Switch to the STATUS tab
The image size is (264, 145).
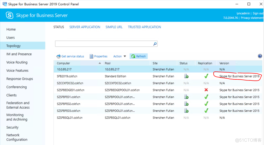coord(59,27)
